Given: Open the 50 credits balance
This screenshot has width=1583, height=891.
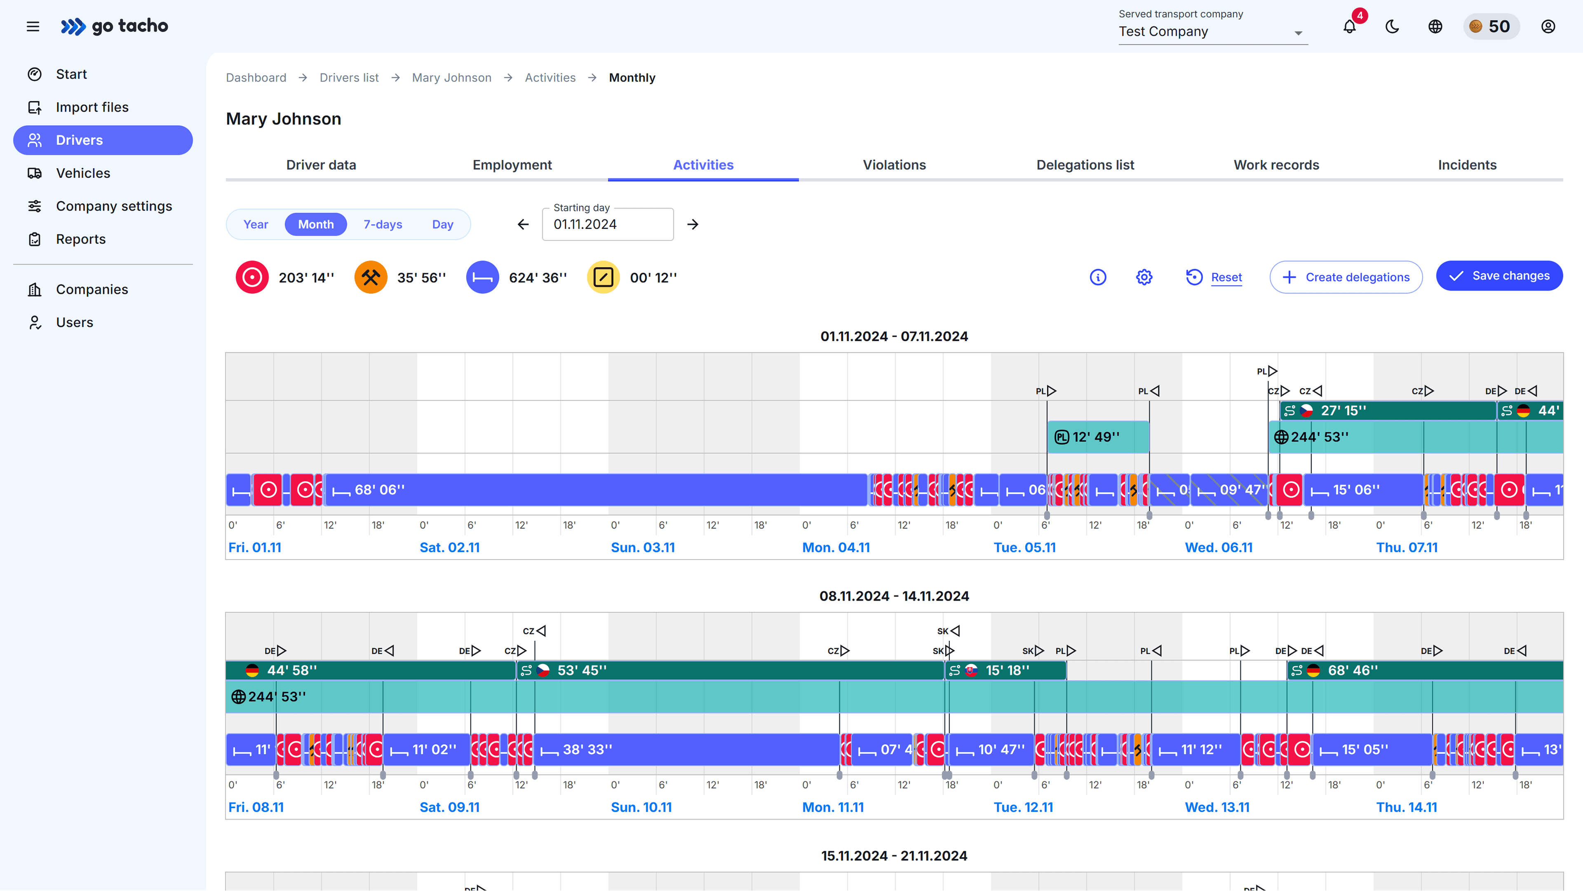Looking at the screenshot, I should click(1491, 26).
